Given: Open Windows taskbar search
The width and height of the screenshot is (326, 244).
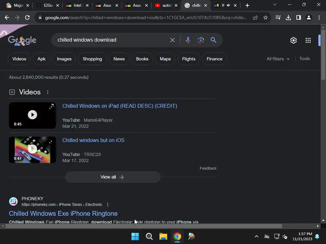Looking at the screenshot, I should point(149,236).
